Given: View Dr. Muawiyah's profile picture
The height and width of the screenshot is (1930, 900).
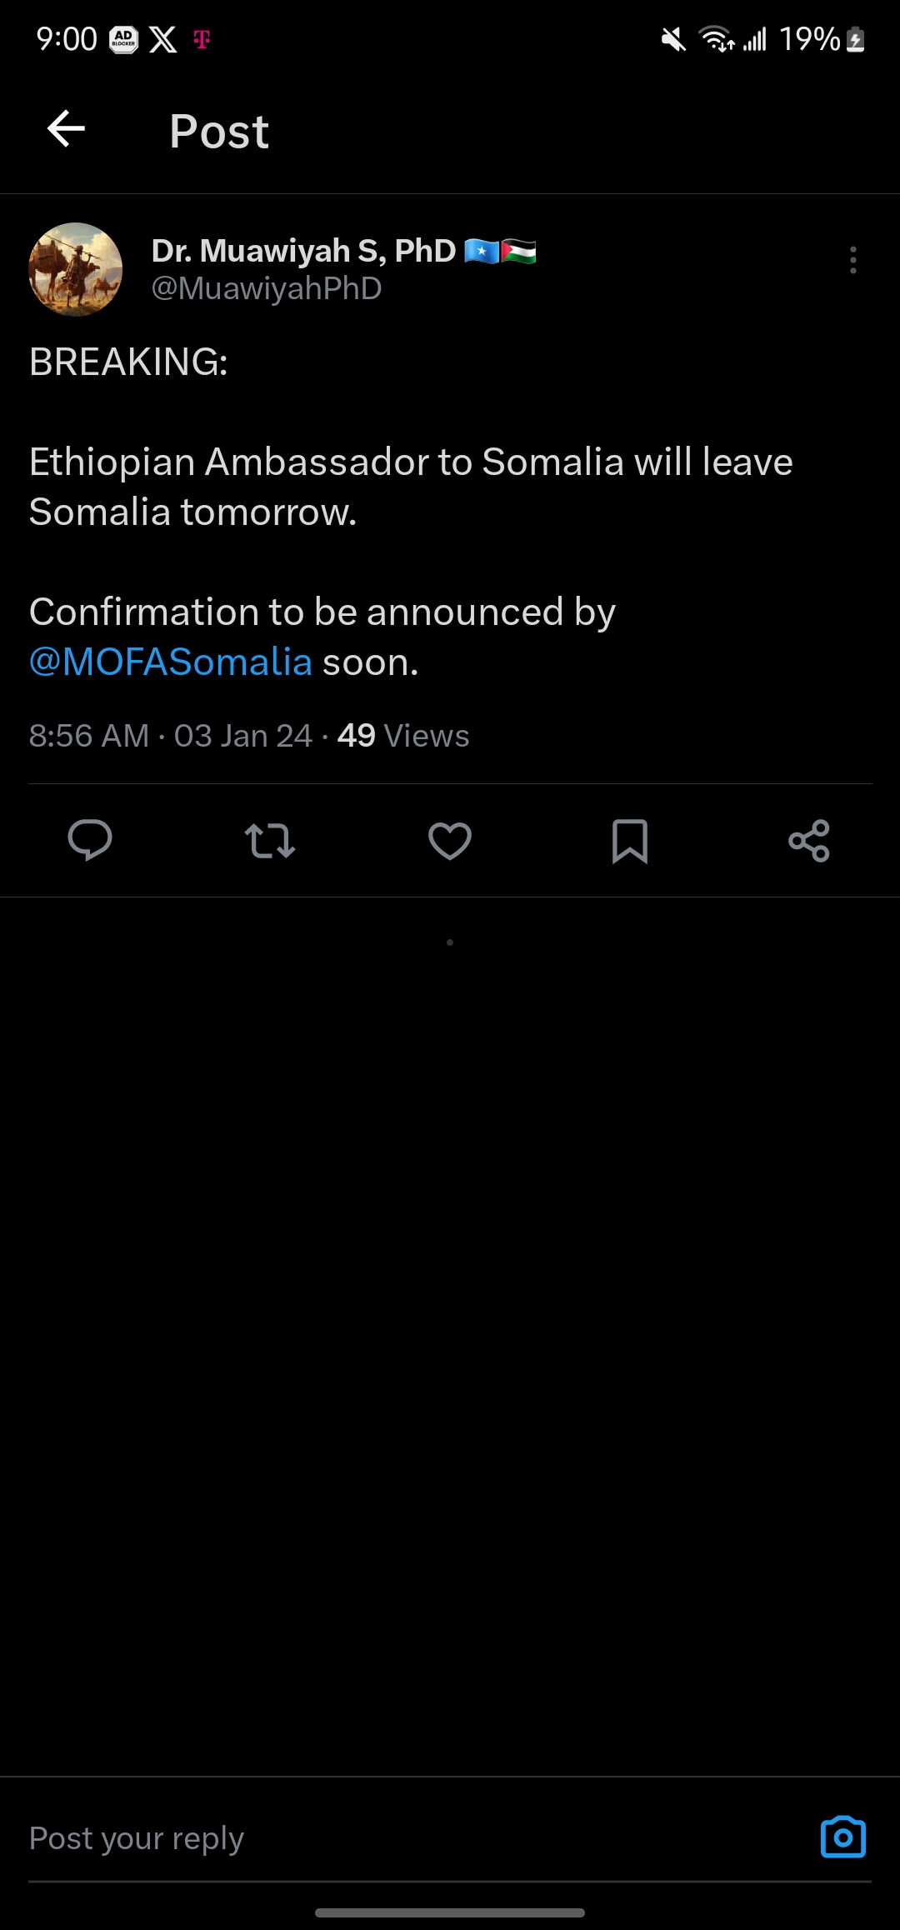Looking at the screenshot, I should 76,269.
